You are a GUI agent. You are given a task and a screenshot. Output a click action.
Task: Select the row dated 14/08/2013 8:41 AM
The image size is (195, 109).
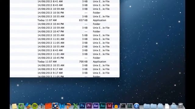tap(65, 2)
